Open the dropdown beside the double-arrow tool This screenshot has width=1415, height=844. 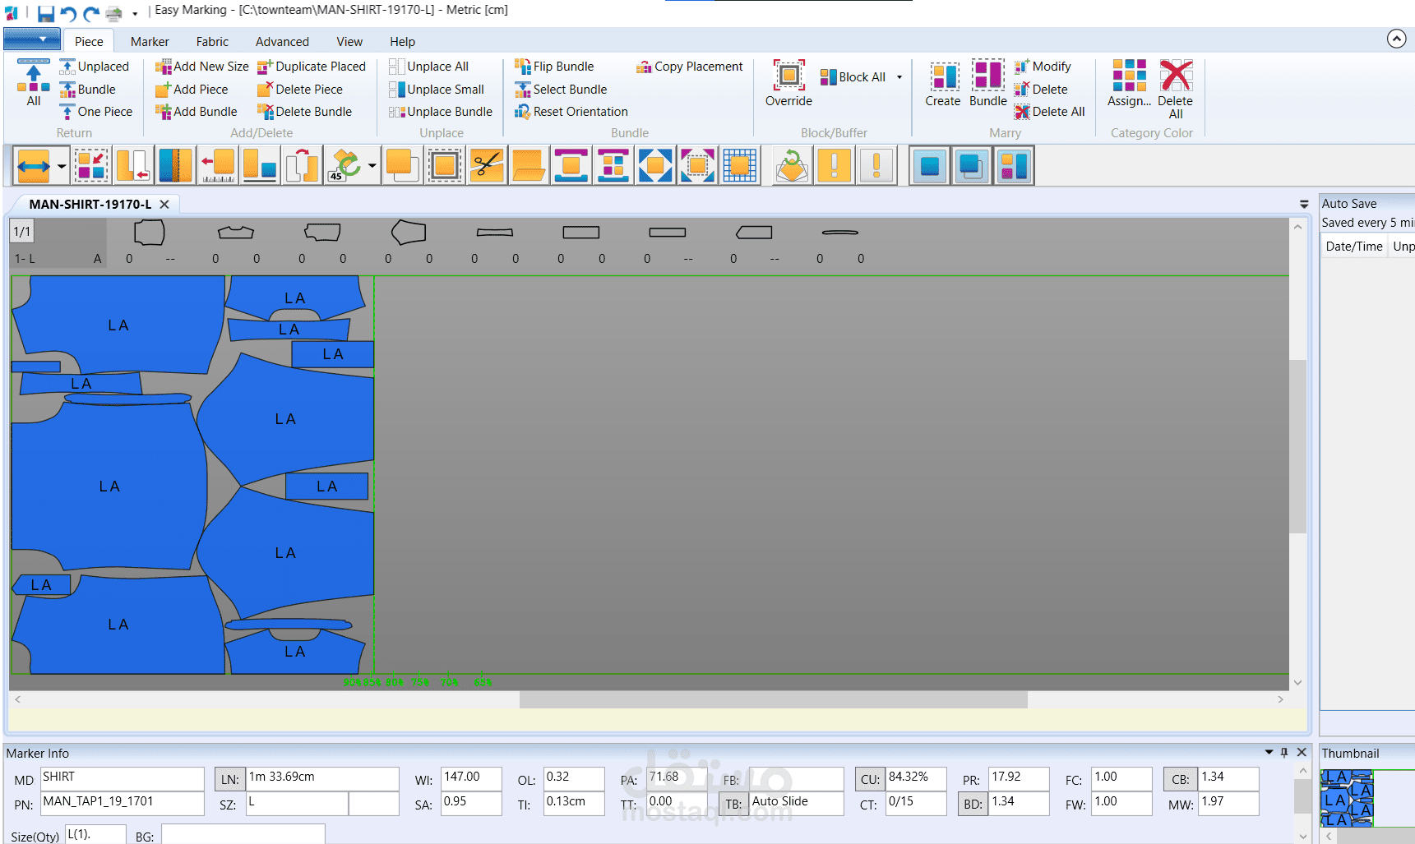pyautogui.click(x=62, y=166)
